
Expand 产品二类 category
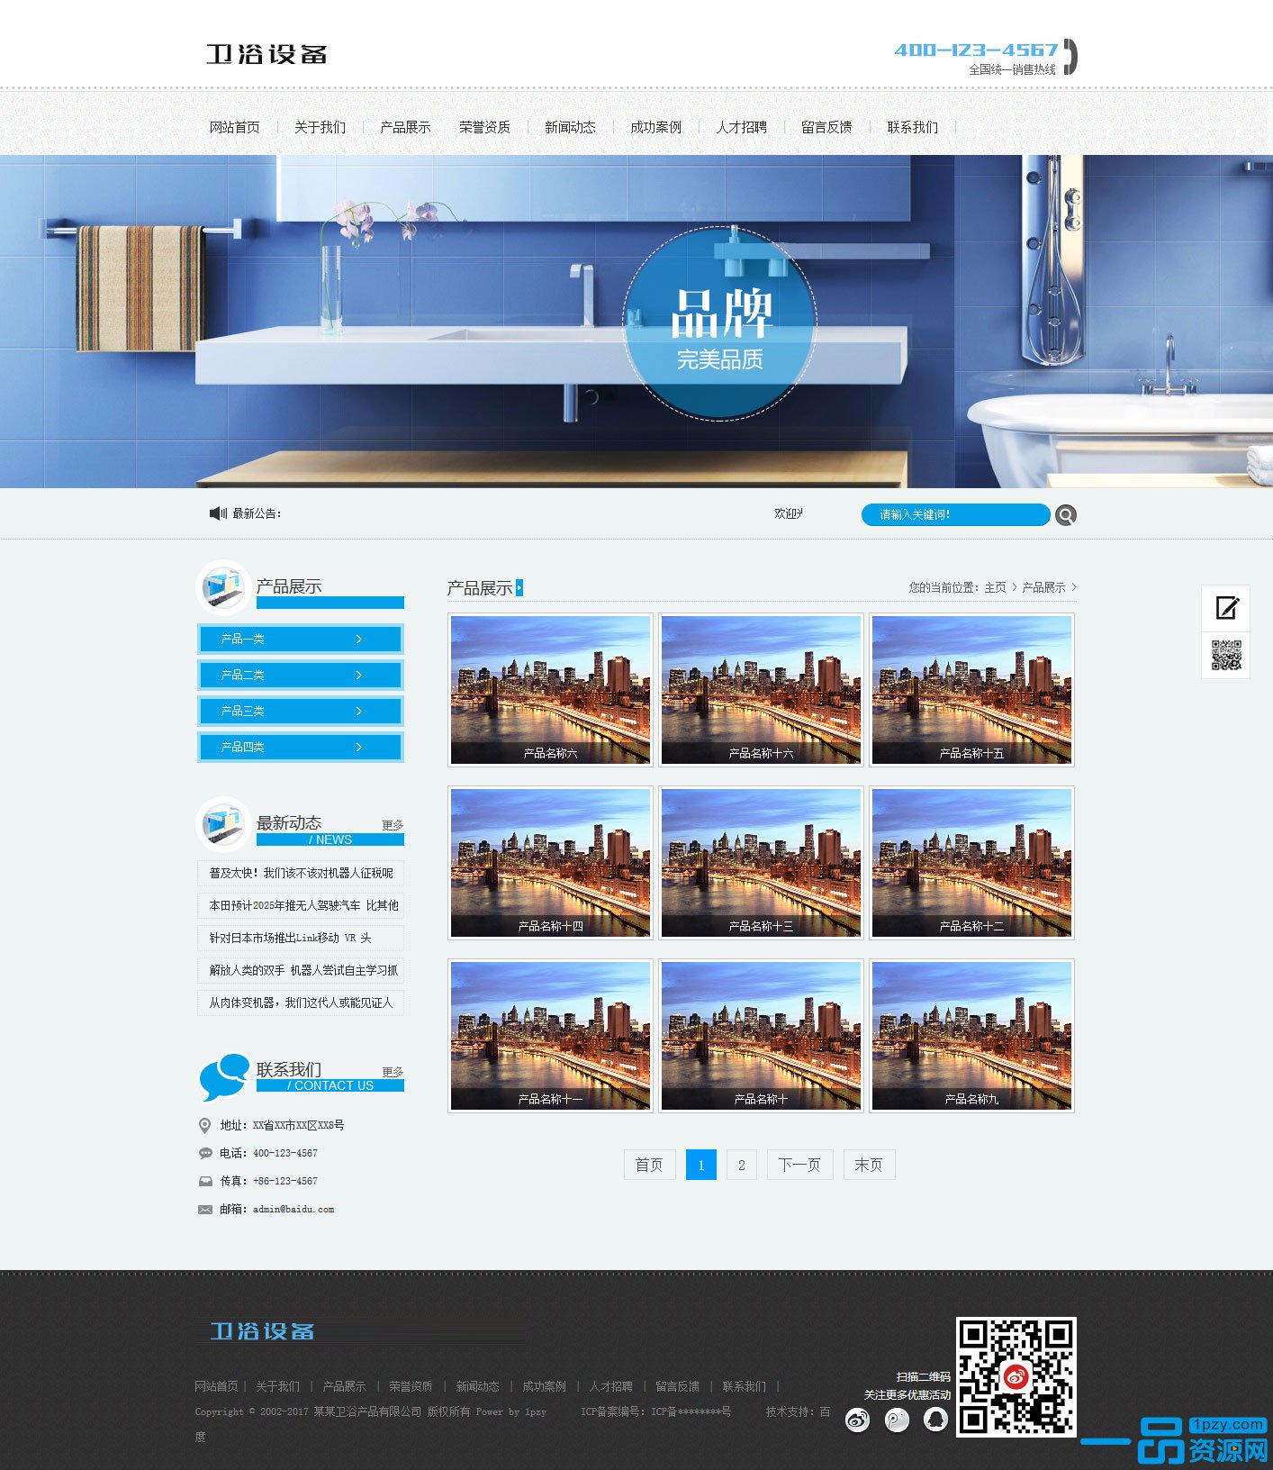pos(300,675)
